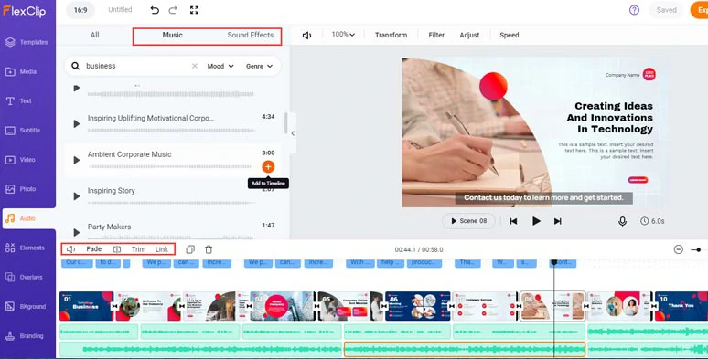Click the Trim button
The height and width of the screenshot is (359, 708).
click(x=139, y=249)
